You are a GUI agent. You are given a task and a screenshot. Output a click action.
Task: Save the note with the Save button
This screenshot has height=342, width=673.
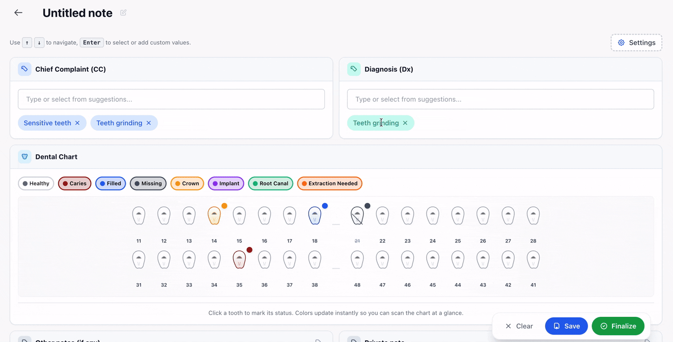[566, 326]
